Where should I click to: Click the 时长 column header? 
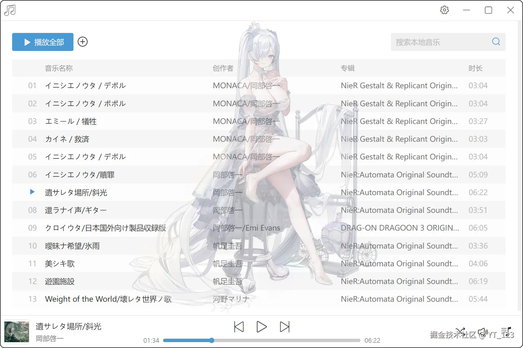click(475, 68)
